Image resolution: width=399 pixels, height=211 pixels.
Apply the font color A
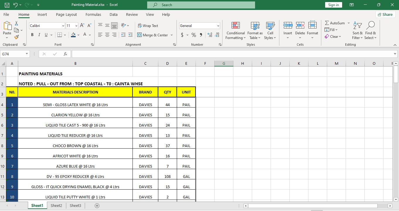coord(85,35)
